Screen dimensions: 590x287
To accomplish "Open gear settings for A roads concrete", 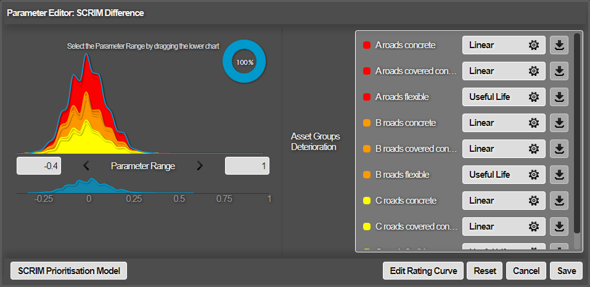I will (x=534, y=45).
